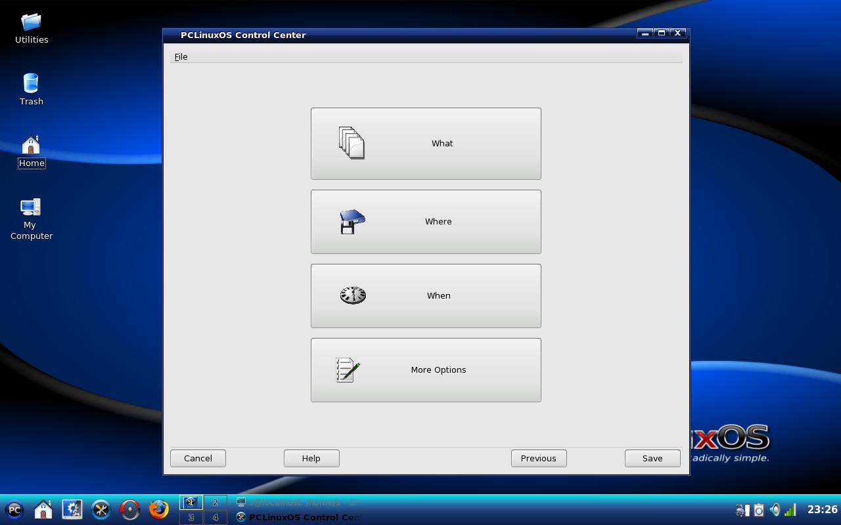
Task: Open the When schedule section
Action: (426, 296)
